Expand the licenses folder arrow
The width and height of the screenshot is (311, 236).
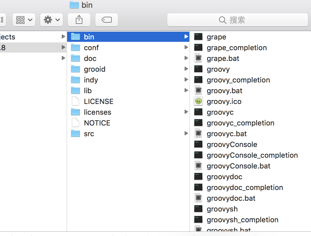(x=186, y=112)
